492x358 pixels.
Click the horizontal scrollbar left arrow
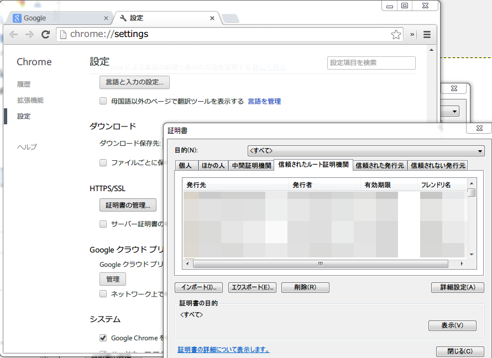pos(187,264)
